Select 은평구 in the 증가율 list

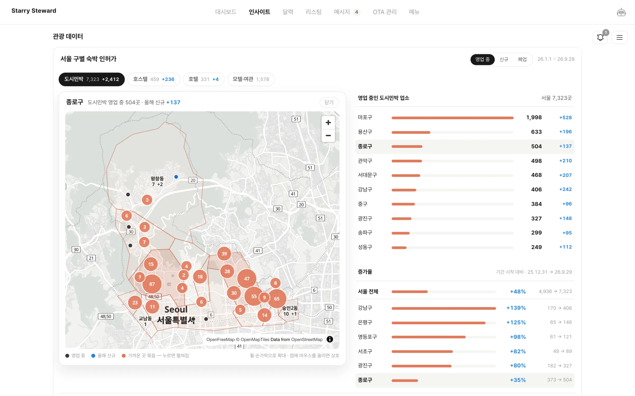click(x=465, y=322)
